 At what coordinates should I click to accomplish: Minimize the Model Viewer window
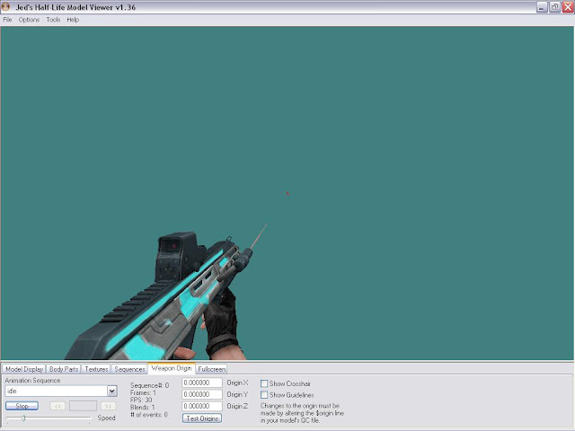(x=542, y=7)
